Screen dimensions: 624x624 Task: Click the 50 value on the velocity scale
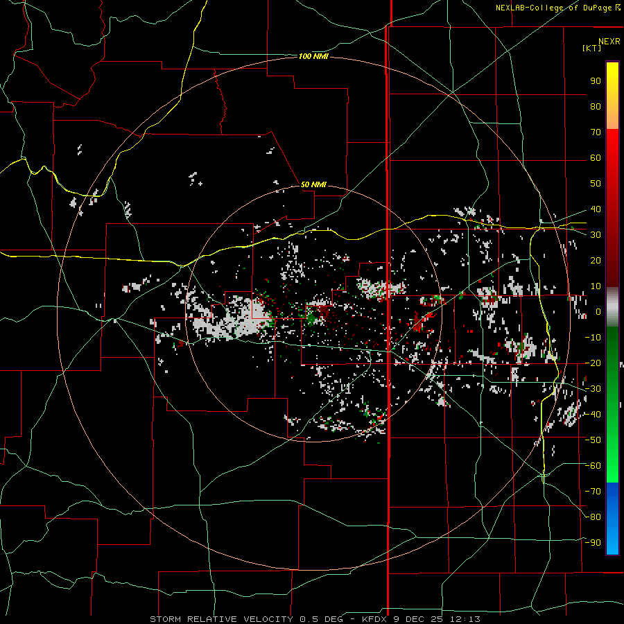click(x=596, y=184)
